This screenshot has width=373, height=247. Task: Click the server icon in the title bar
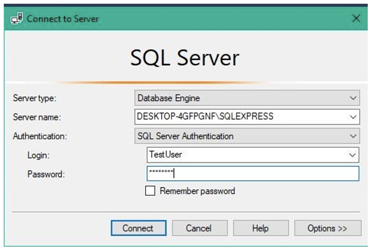tap(17, 18)
